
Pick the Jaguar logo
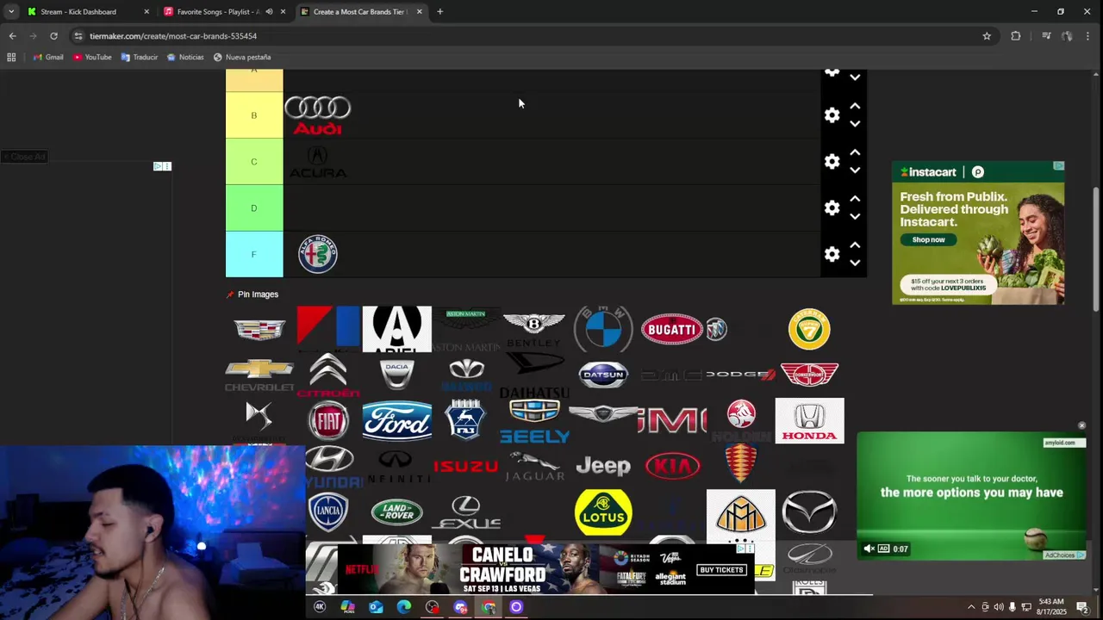tap(534, 467)
